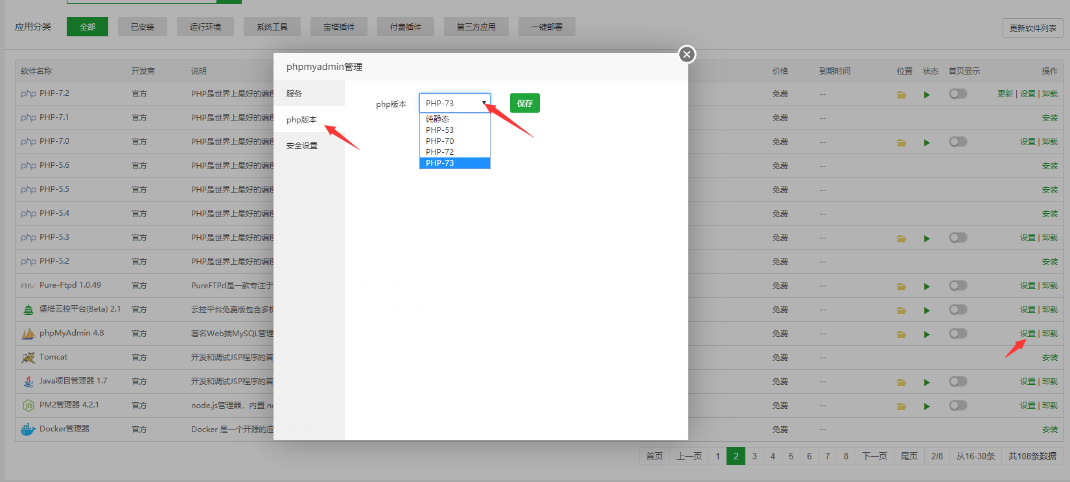
Task: Toggle homepage display for Pure-Ftpd
Action: [958, 286]
